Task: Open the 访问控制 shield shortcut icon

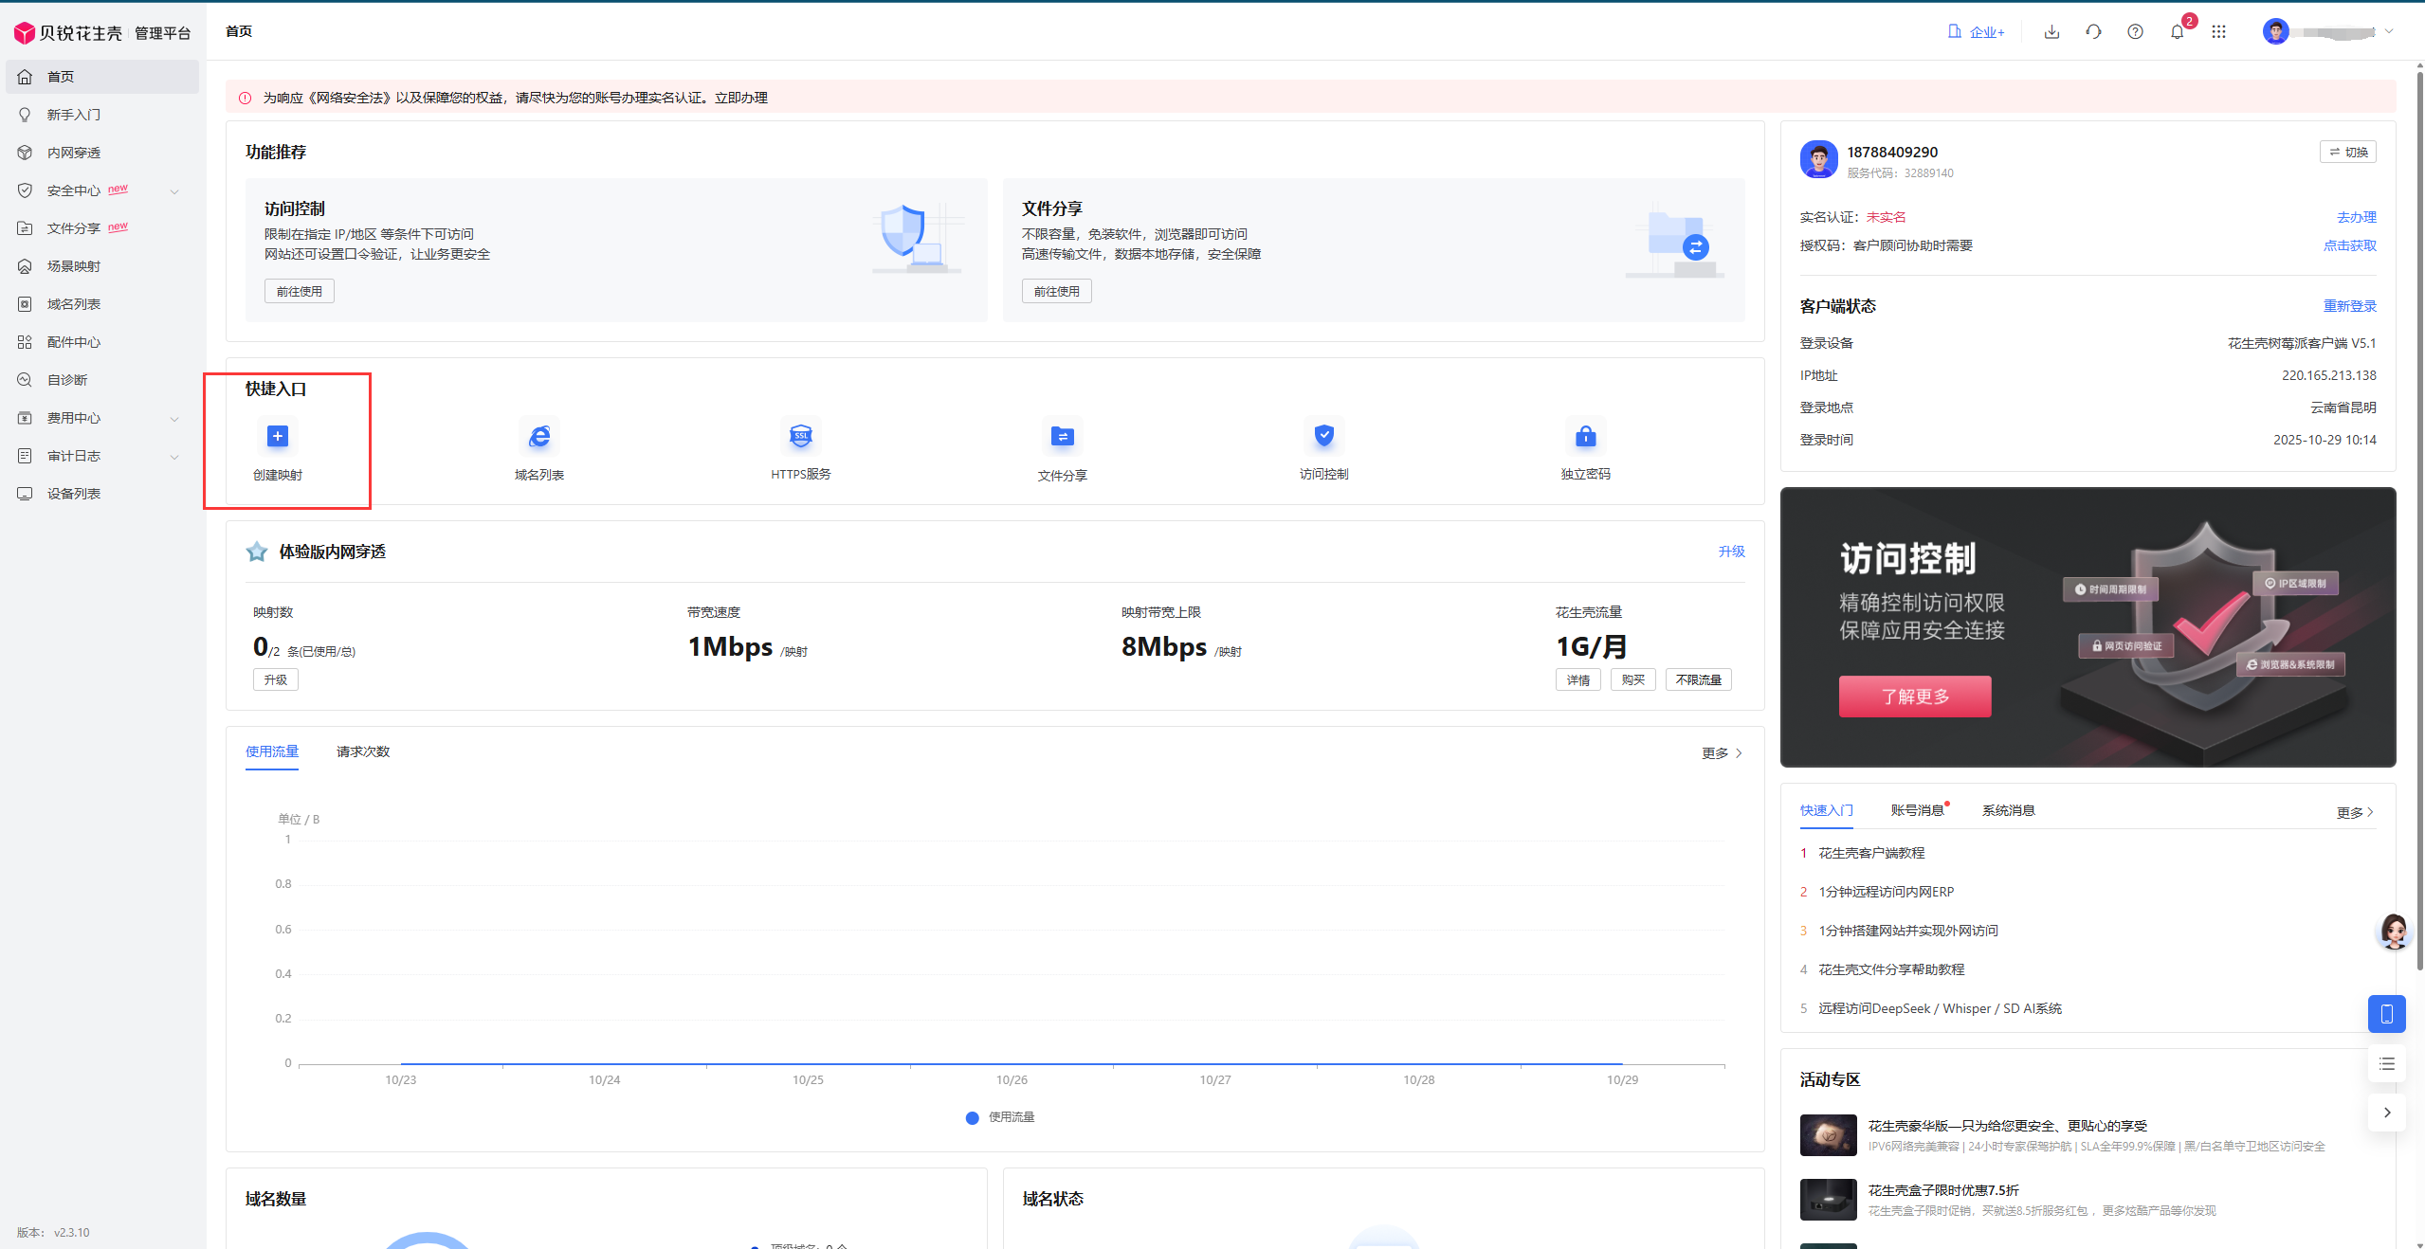Action: tap(1323, 436)
